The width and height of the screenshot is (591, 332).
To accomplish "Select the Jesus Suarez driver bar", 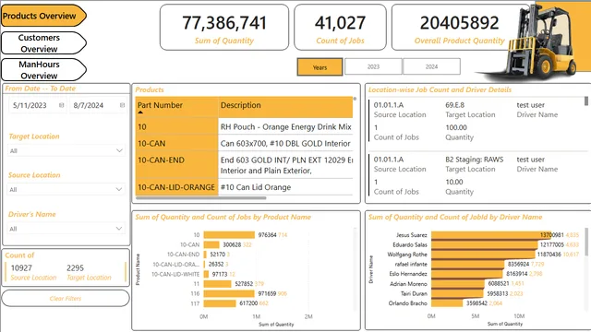I will (x=491, y=235).
